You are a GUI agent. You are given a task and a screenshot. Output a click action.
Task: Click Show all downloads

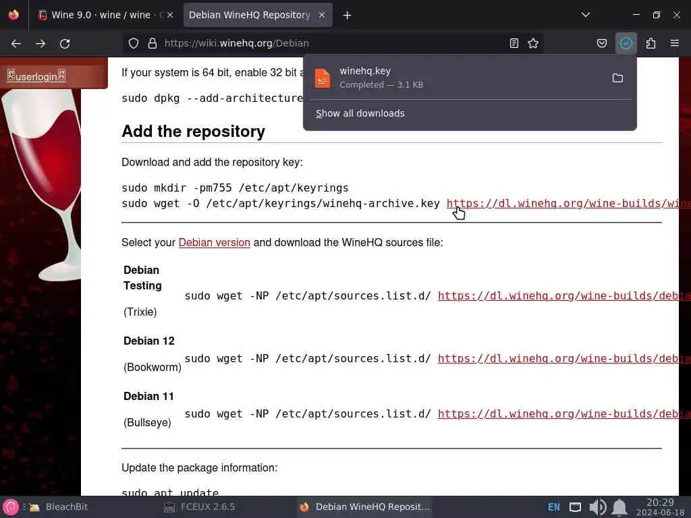360,113
